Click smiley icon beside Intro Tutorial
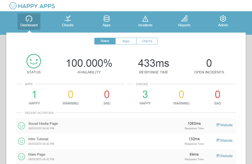 [x=22, y=141]
